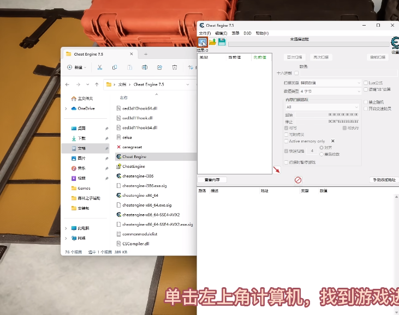Click the Share icon in Explorer toolbar

(x=159, y=68)
